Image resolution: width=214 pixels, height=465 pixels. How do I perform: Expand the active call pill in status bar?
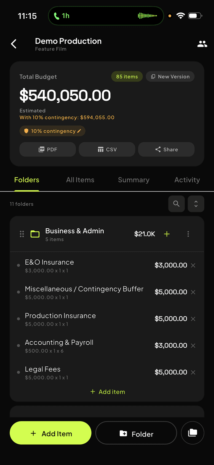(106, 15)
